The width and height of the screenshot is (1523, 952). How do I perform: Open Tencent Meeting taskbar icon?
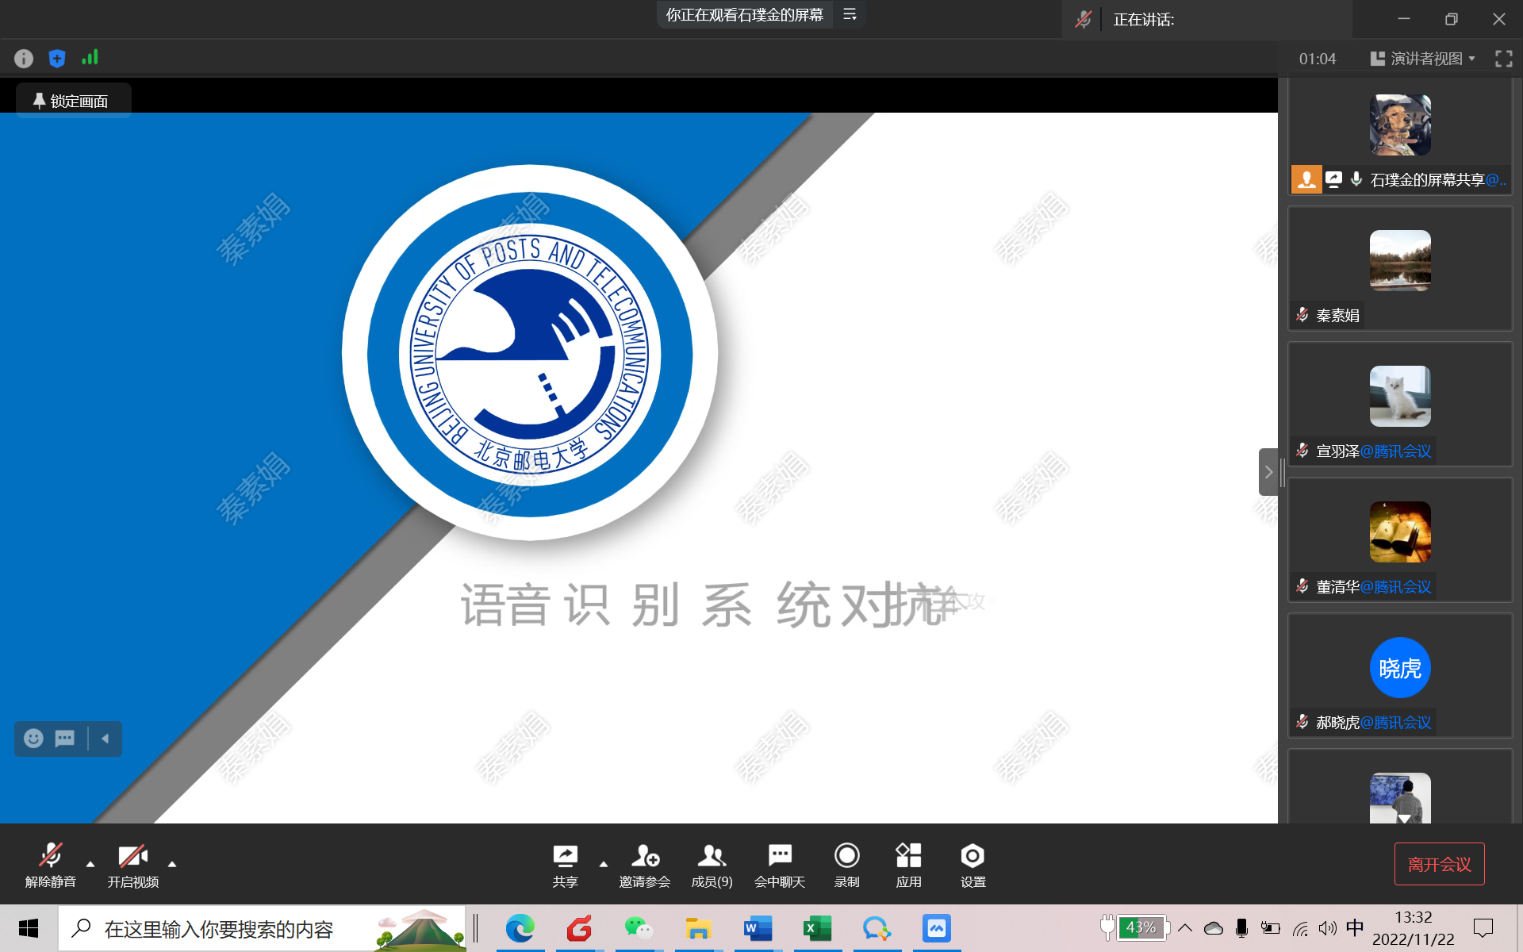(937, 928)
